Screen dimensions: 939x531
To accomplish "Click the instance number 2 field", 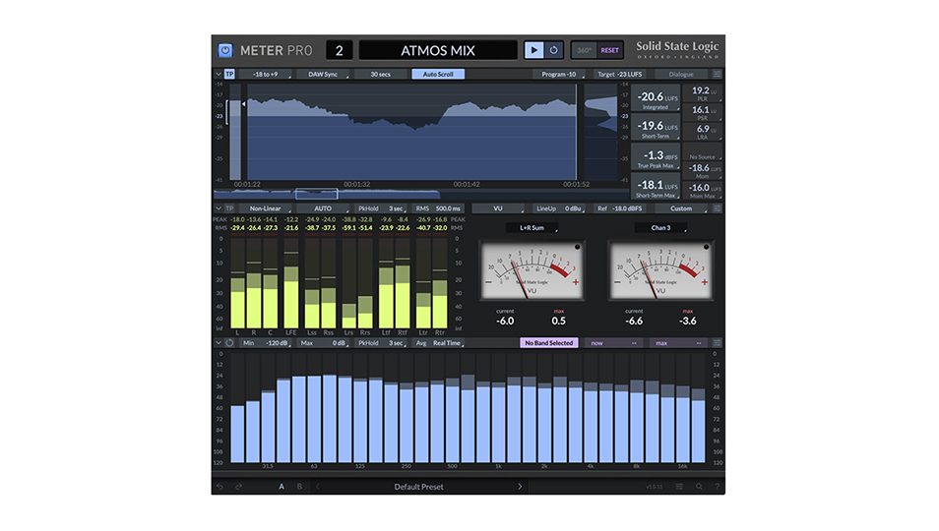I will [x=339, y=50].
